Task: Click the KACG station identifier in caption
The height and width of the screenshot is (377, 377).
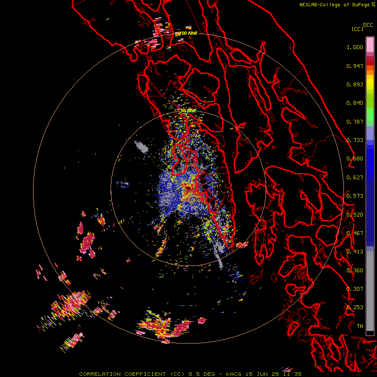Action: 233,374
